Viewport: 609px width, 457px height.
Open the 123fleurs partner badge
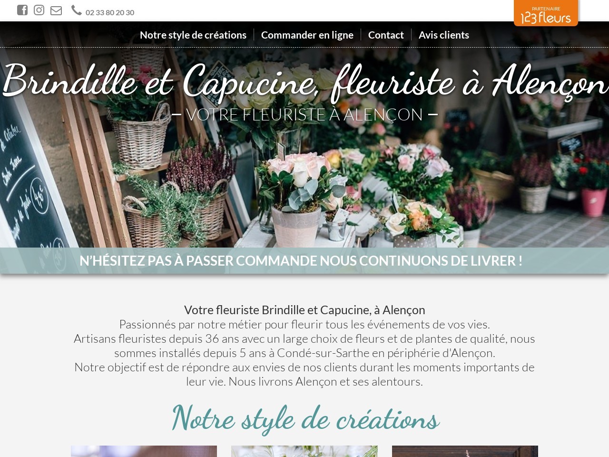(x=546, y=13)
